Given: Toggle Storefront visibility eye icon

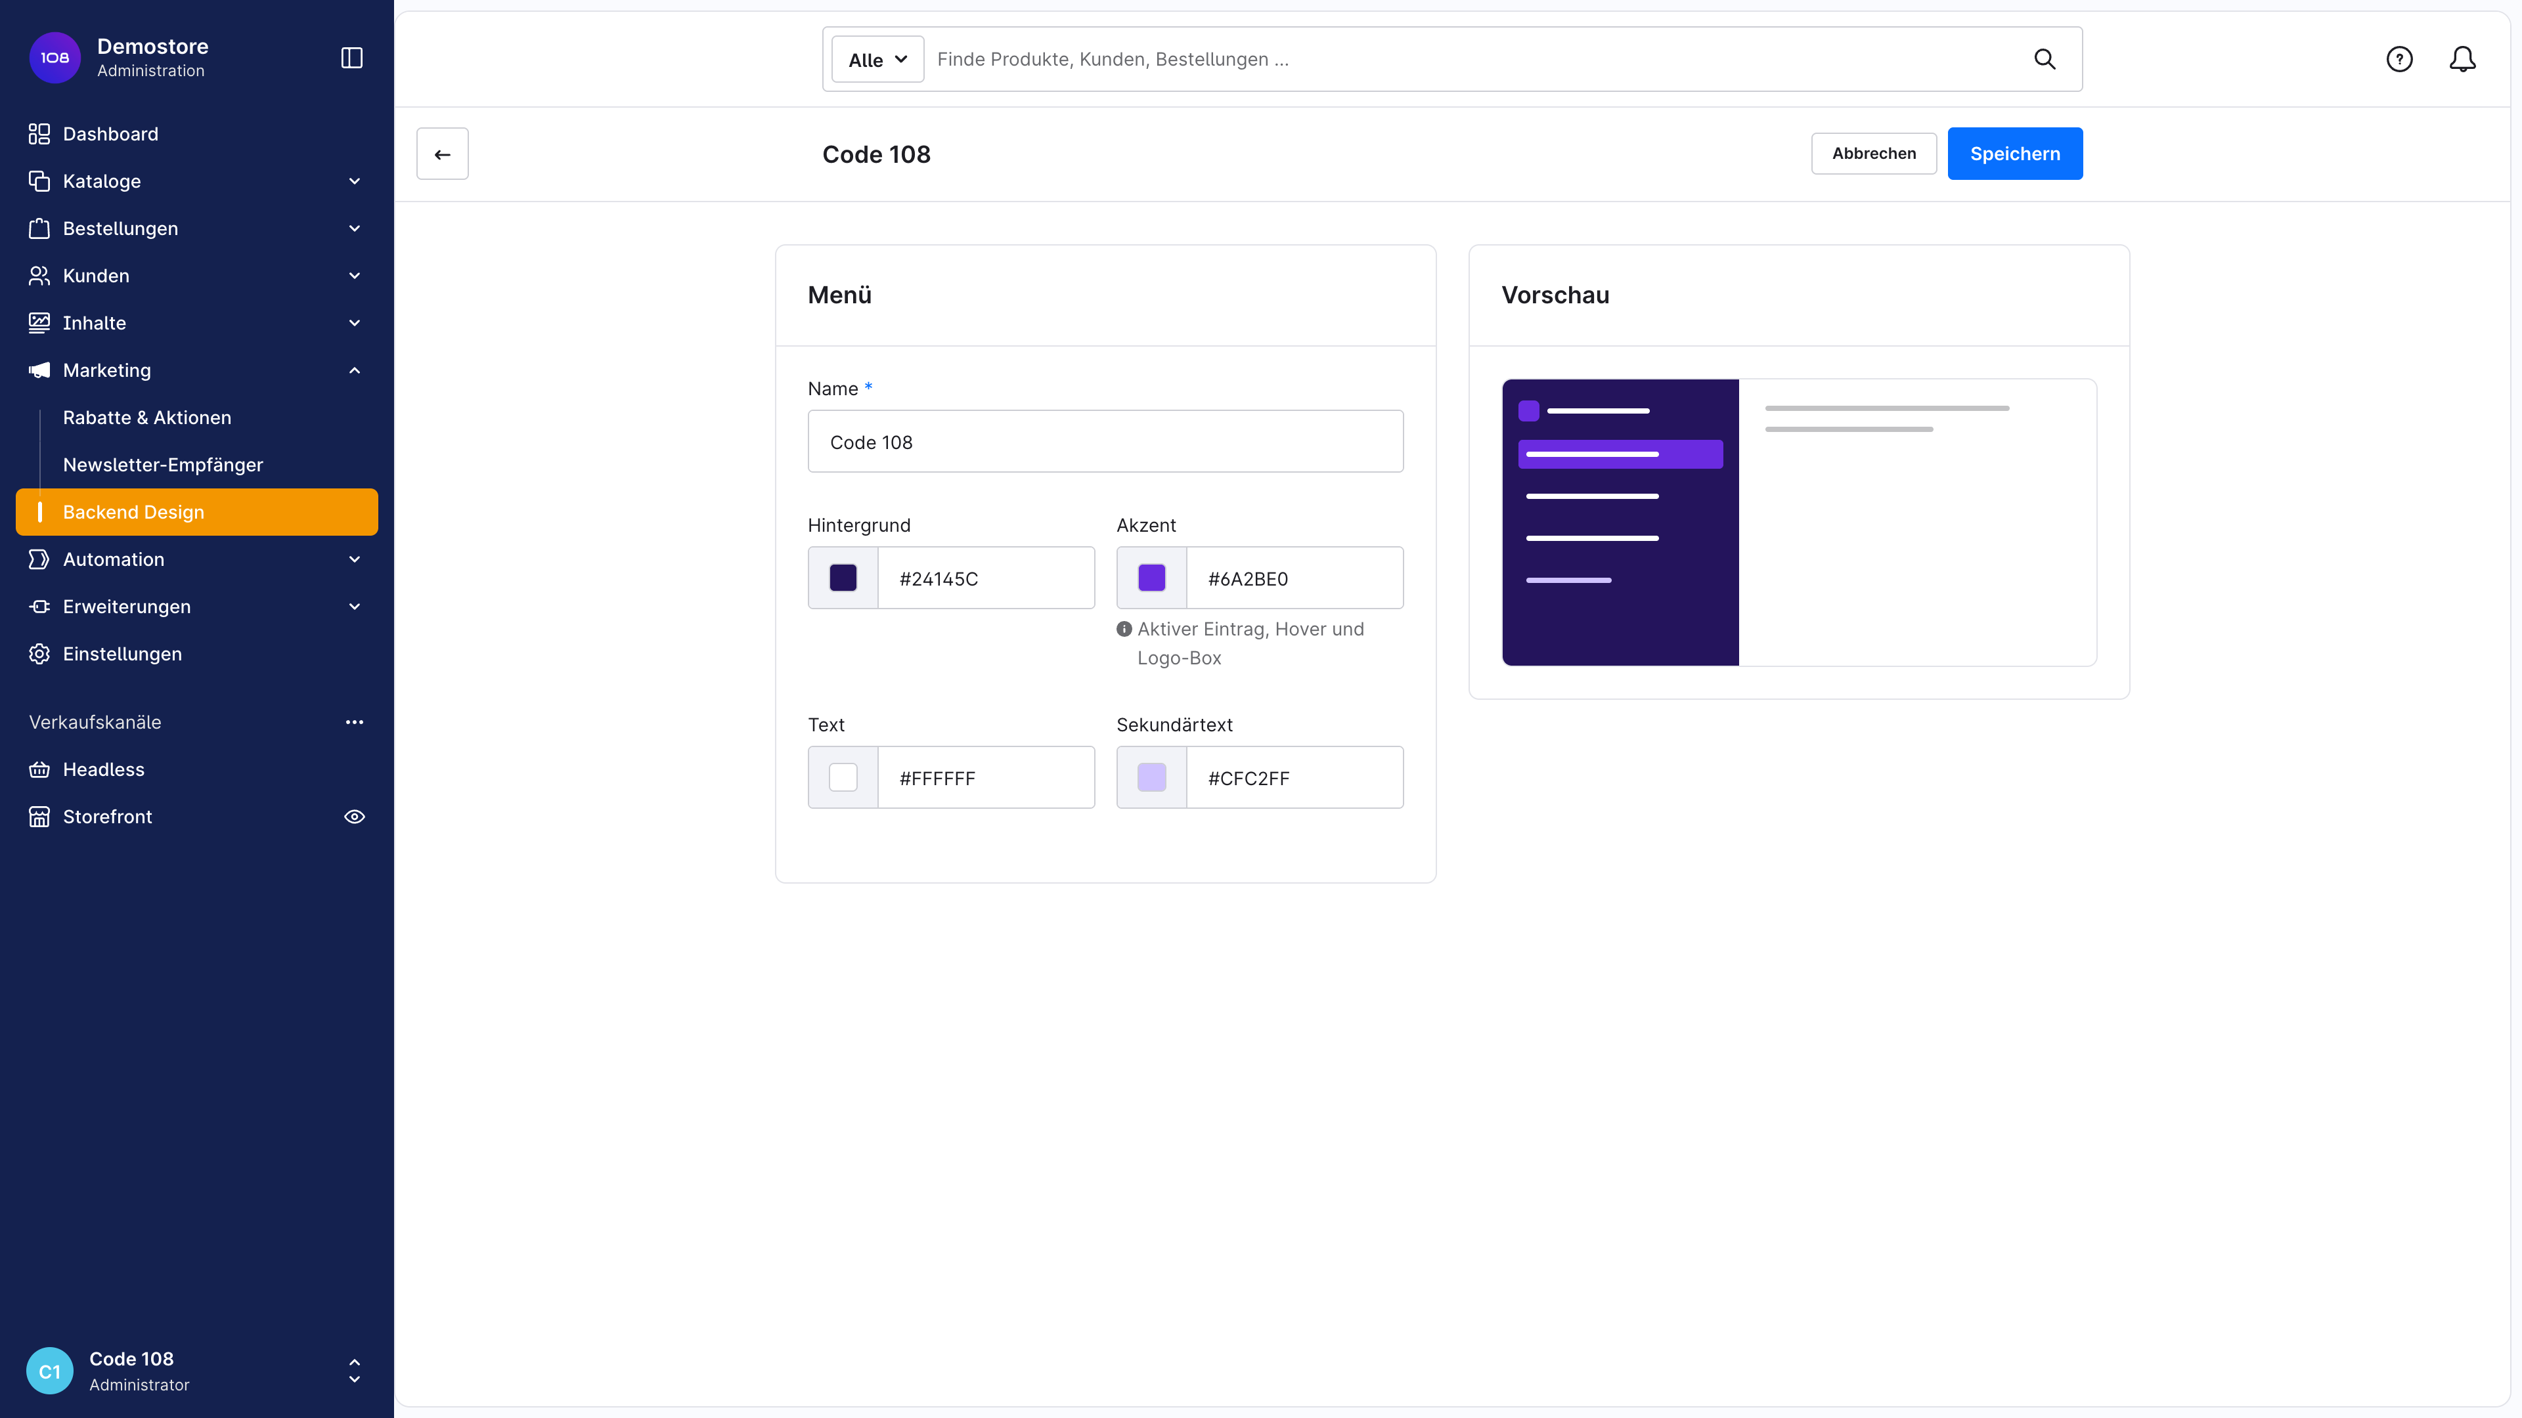Looking at the screenshot, I should click(355, 816).
